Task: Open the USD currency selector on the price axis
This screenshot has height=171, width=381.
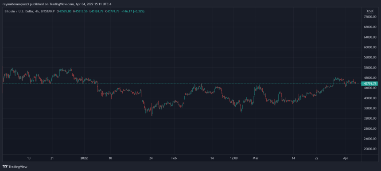Action: (x=370, y=11)
